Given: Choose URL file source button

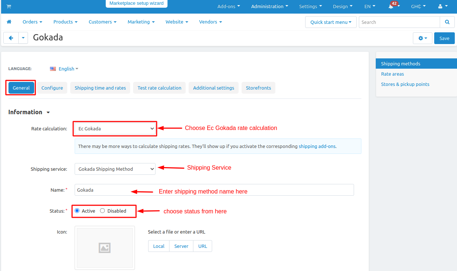Looking at the screenshot, I should pyautogui.click(x=203, y=246).
